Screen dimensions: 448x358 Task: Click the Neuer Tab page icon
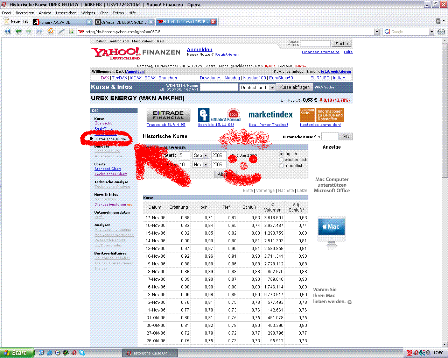point(6,21)
